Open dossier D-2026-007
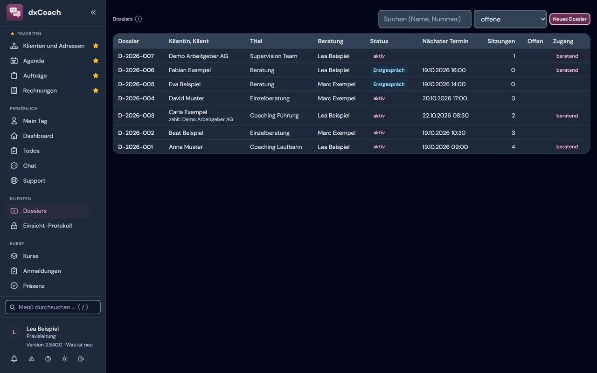597x373 pixels. click(x=136, y=56)
